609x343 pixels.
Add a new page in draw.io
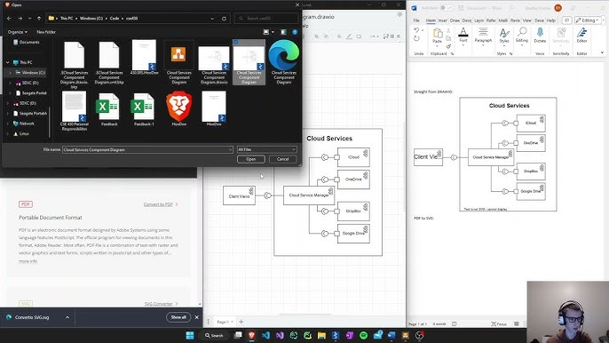click(241, 322)
